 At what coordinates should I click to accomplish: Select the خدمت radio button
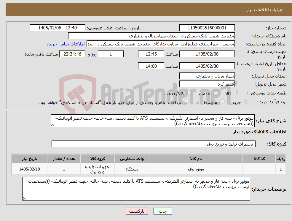coord(216,93)
